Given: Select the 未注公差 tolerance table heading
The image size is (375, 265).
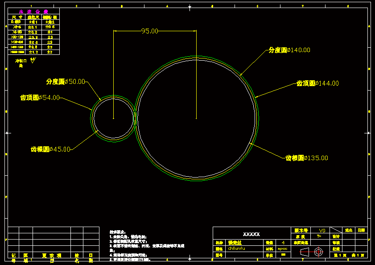Looking at the screenshot, I should pos(34,12).
